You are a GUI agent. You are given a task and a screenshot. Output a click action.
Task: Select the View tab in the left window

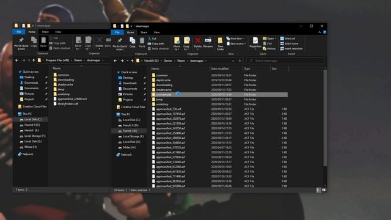coord(58,32)
